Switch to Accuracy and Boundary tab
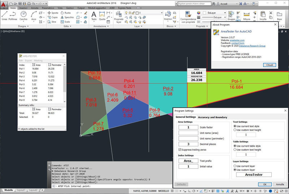Image resolution: width=289 pixels, height=194 pixels. coord(212,117)
